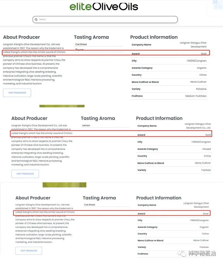Click the WeChat logo watermark
This screenshot has width=223, height=263.
click(x=183, y=253)
